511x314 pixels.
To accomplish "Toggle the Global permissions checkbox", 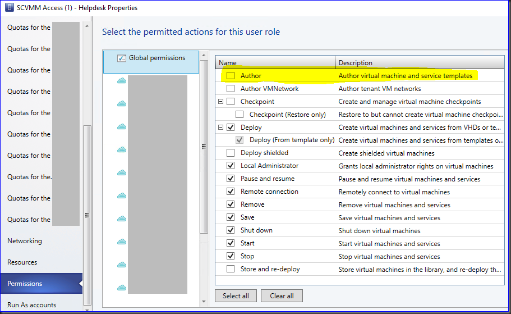I will tap(122, 58).
